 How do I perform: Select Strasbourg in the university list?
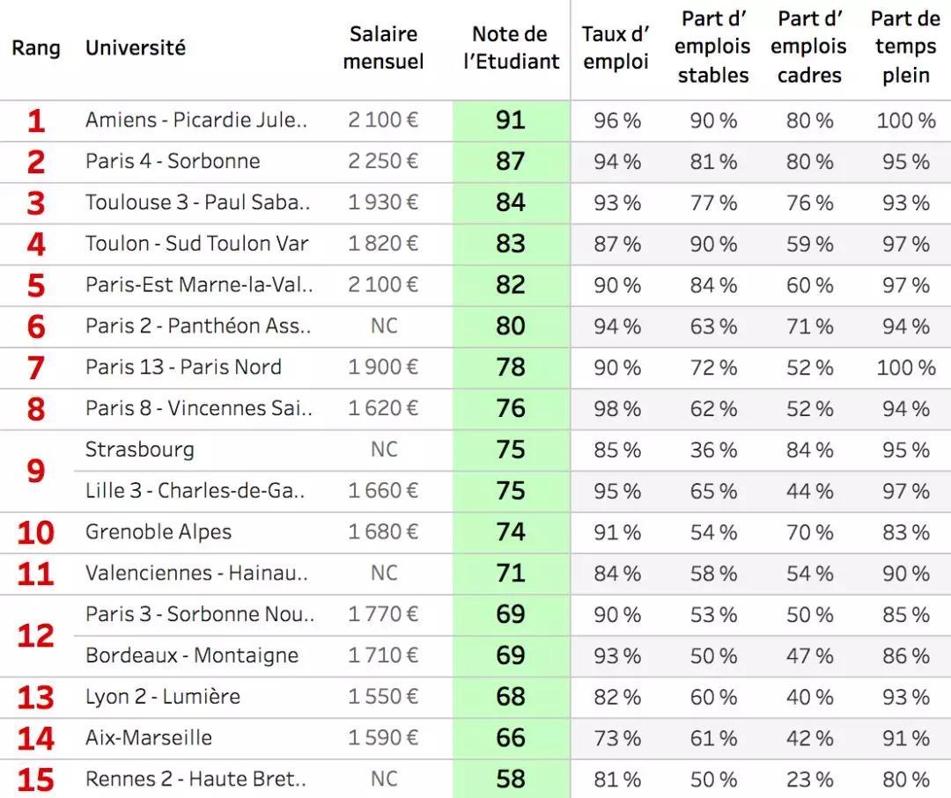(x=139, y=450)
